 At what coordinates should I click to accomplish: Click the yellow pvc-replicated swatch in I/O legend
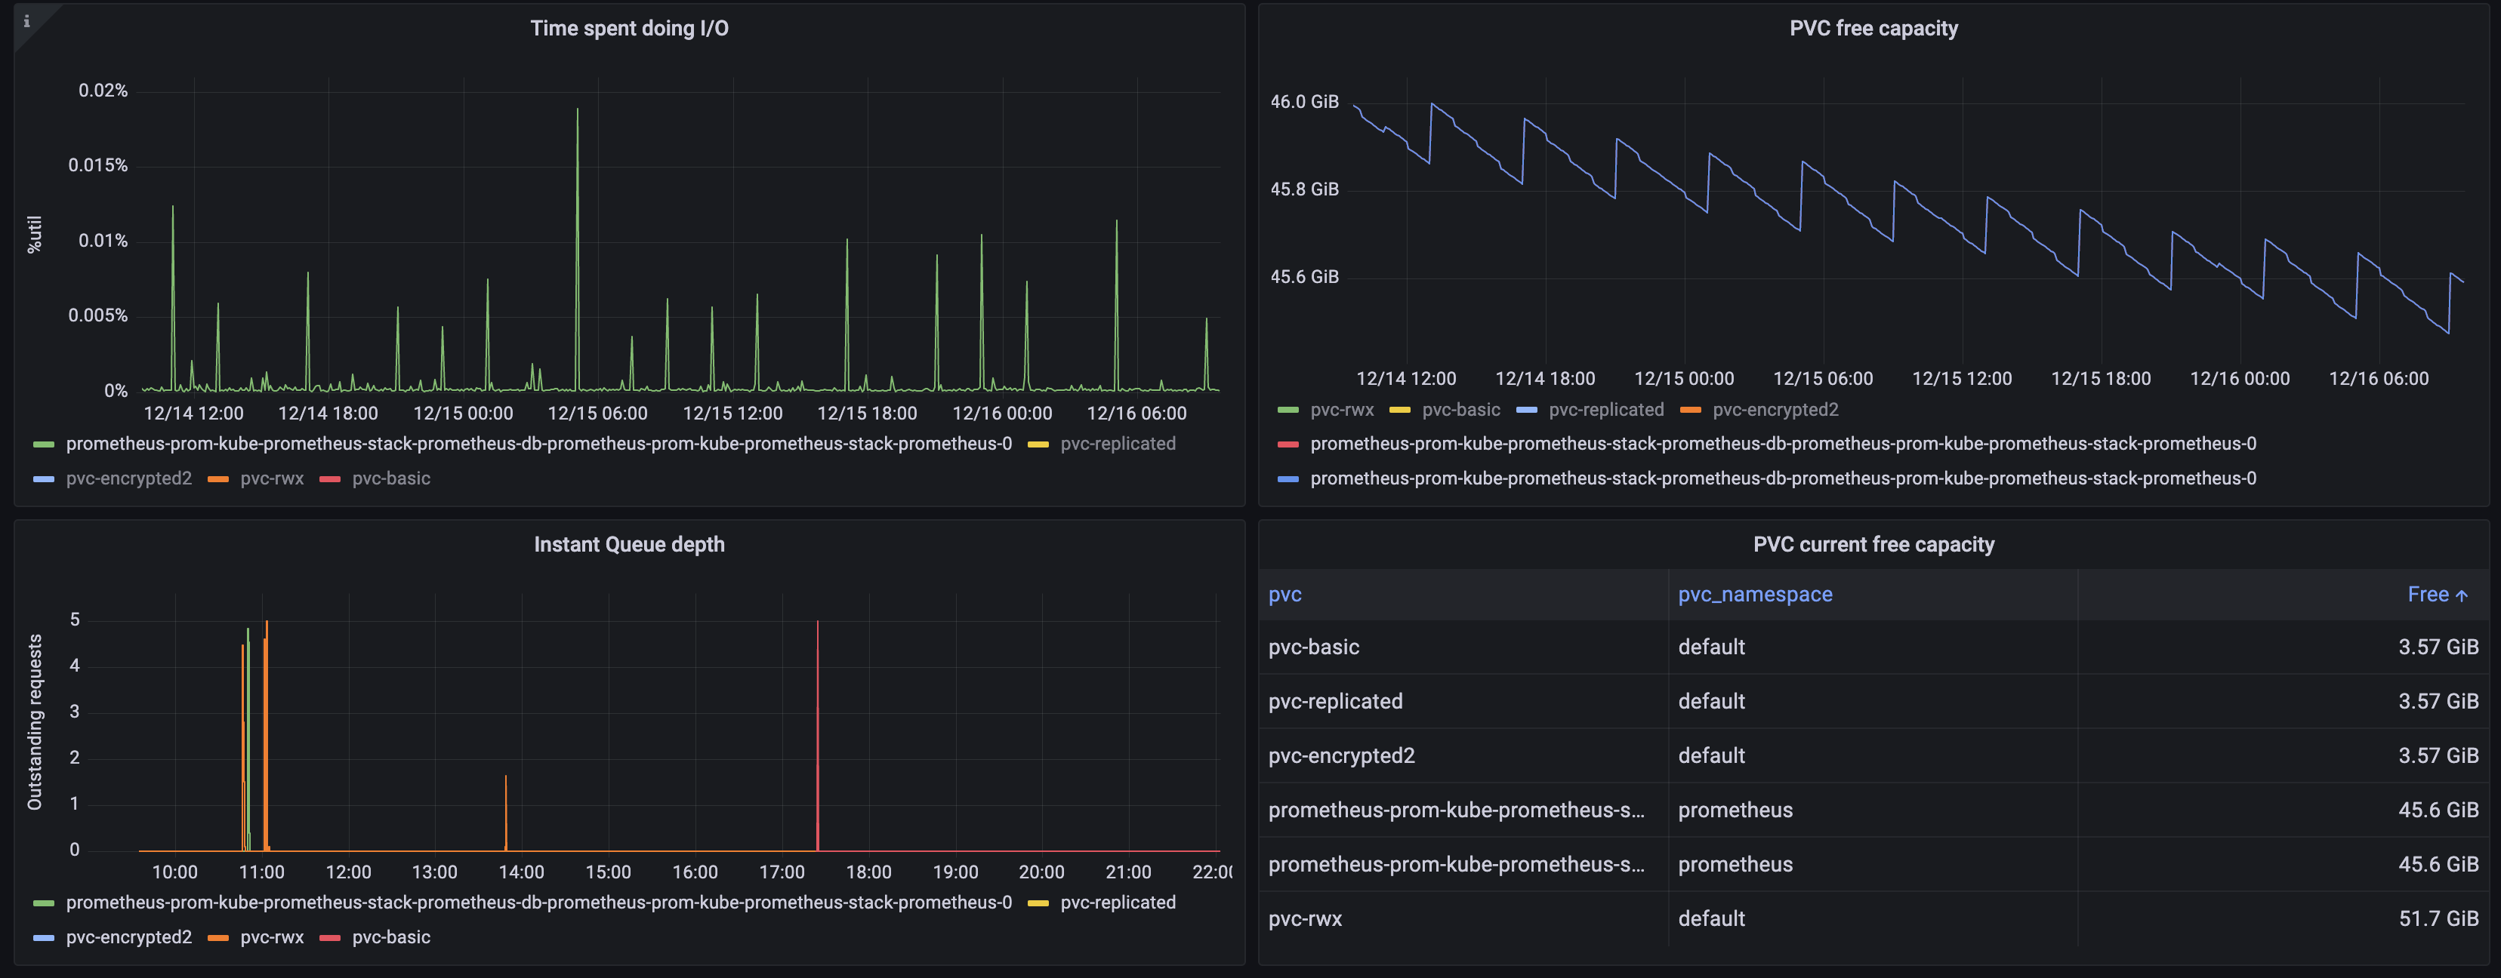(x=1038, y=444)
